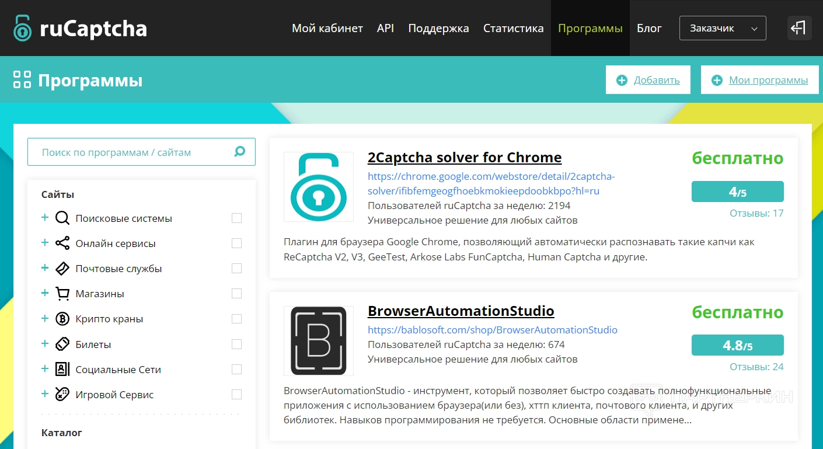The height and width of the screenshot is (449, 823).
Task: View Отзывы: 17 for 2Captcha solver
Action: click(x=756, y=213)
